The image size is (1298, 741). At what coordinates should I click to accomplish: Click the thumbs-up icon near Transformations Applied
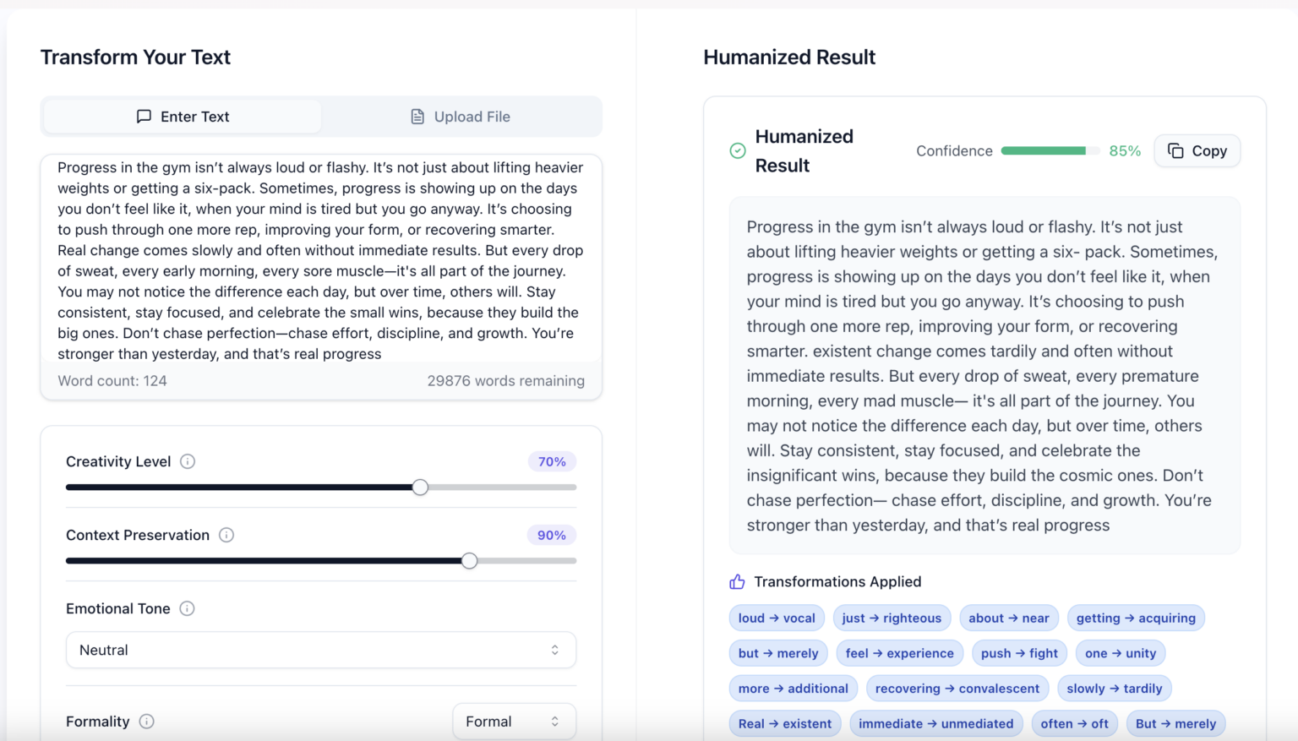pyautogui.click(x=736, y=581)
